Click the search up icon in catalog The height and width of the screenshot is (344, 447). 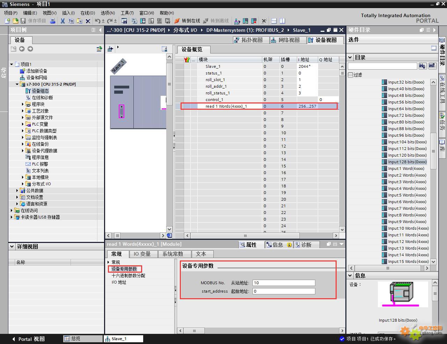(432, 66)
